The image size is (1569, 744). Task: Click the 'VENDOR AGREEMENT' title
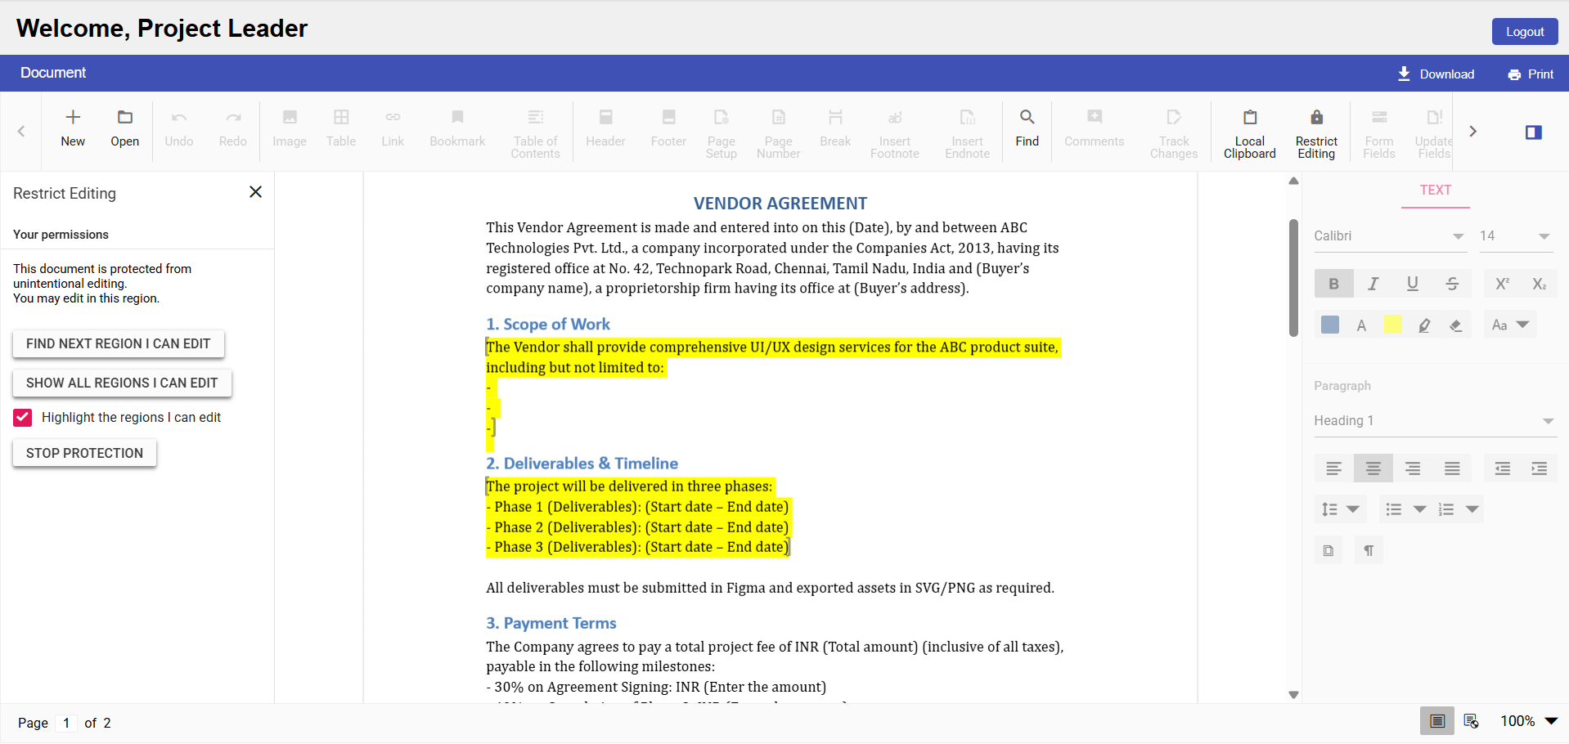780,204
